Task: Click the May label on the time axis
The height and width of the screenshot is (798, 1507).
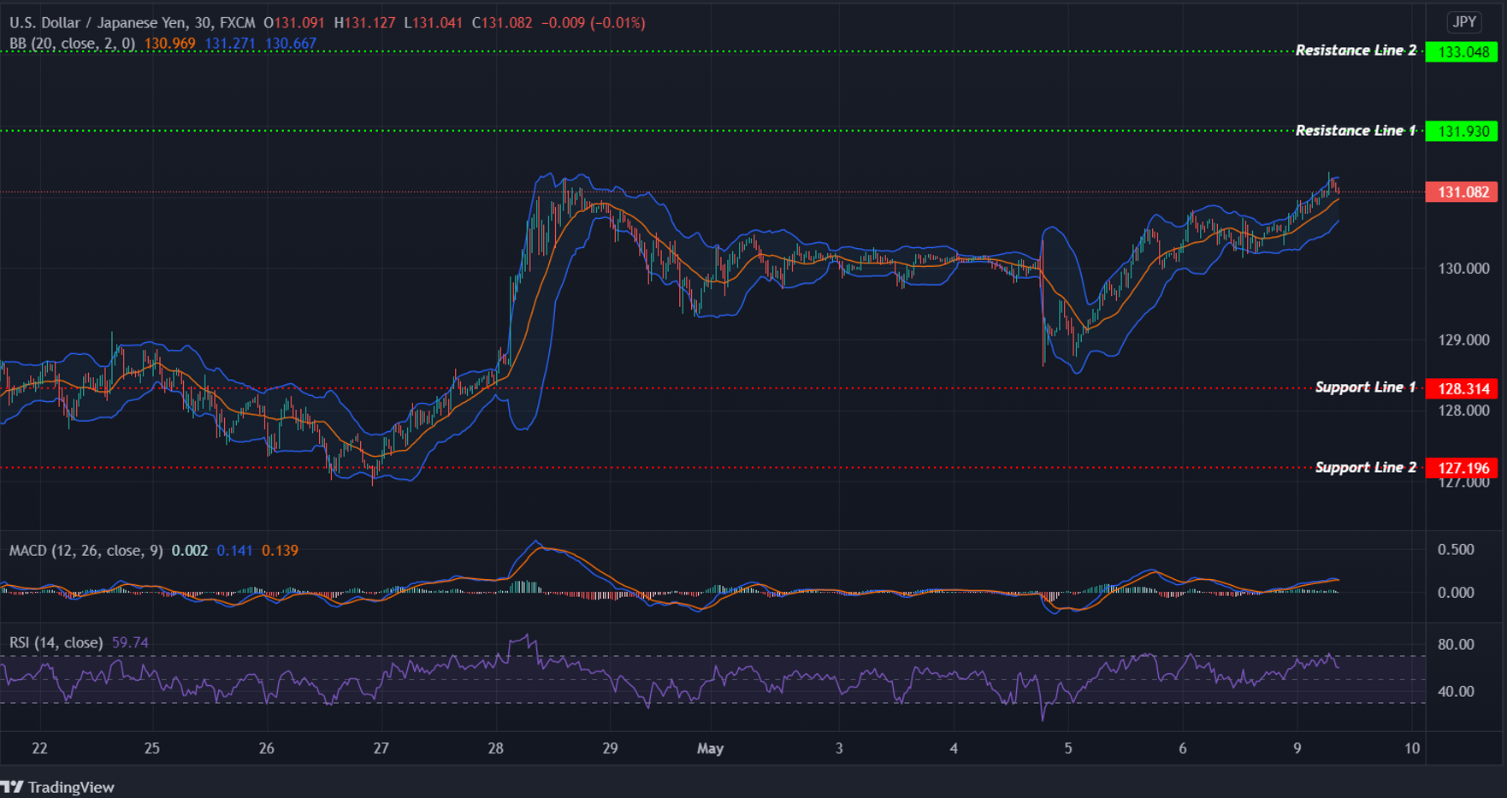Action: coord(709,748)
